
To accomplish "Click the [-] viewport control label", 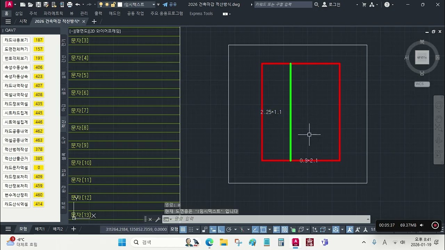I will (72, 31).
